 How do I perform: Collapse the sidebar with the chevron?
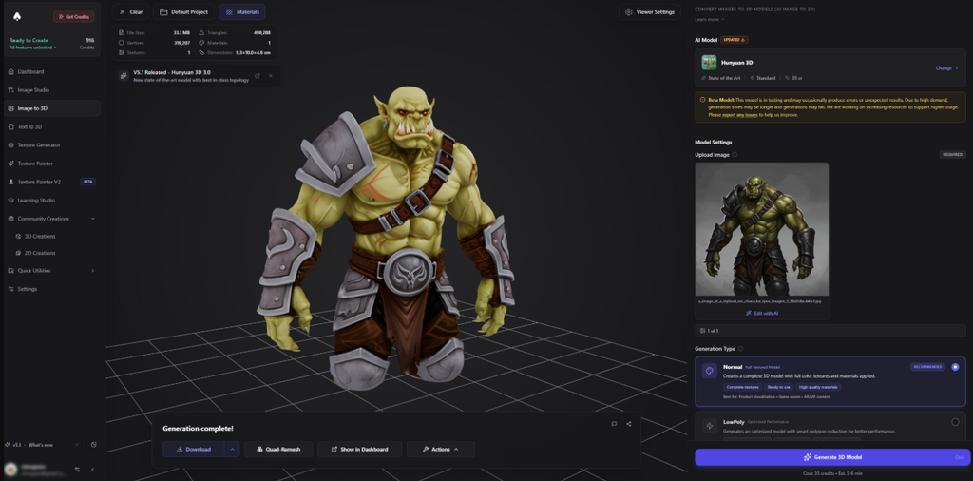pos(92,470)
